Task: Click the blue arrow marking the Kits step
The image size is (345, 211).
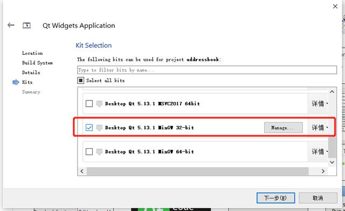Action: (16, 82)
